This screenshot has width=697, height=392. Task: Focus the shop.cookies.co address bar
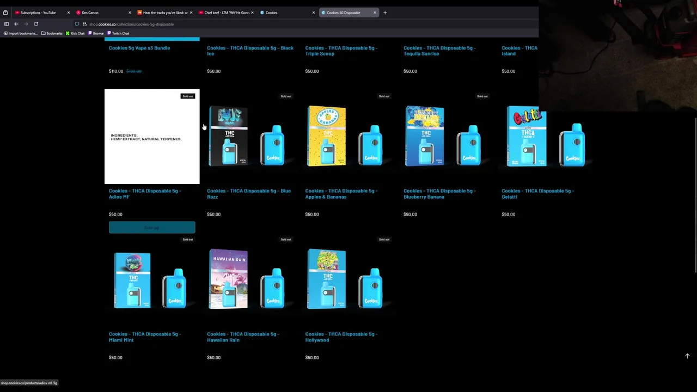[x=305, y=24]
